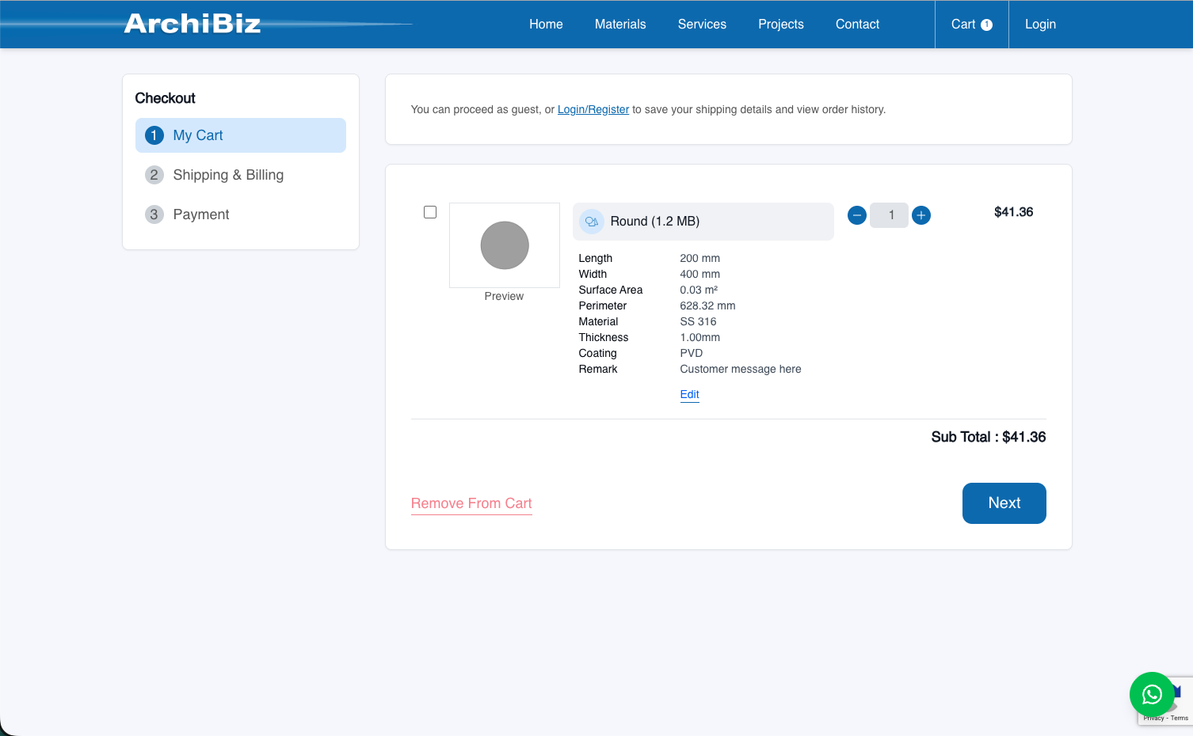Select the cart item checkbox
Viewport: 1193px width, 736px height.
point(430,211)
